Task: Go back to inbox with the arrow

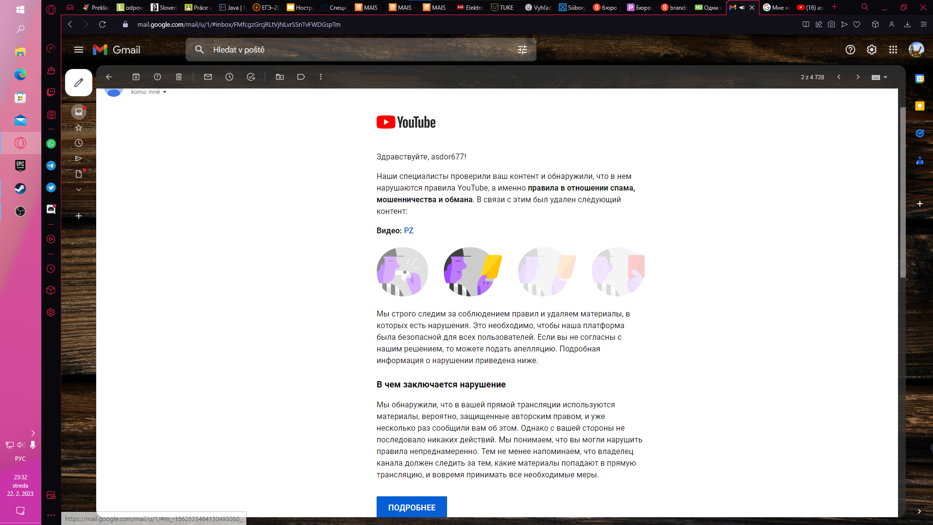Action: click(109, 77)
